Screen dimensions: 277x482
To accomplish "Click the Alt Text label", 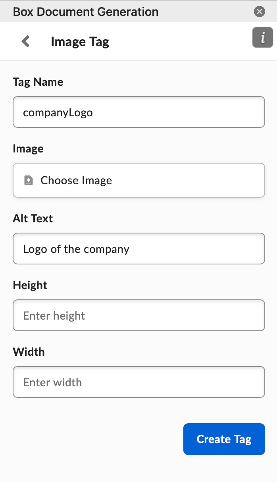I will pyautogui.click(x=33, y=218).
